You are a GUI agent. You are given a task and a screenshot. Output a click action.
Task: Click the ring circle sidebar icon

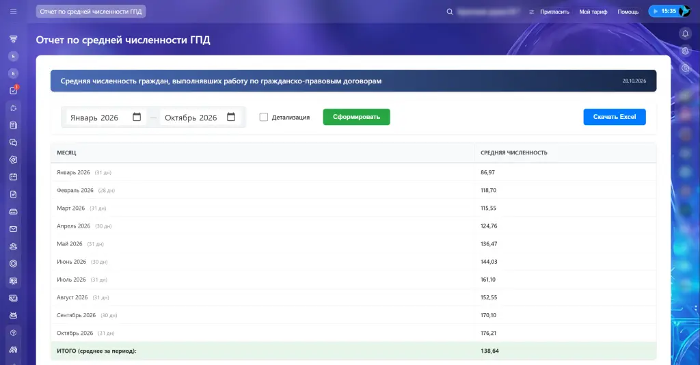(14, 264)
